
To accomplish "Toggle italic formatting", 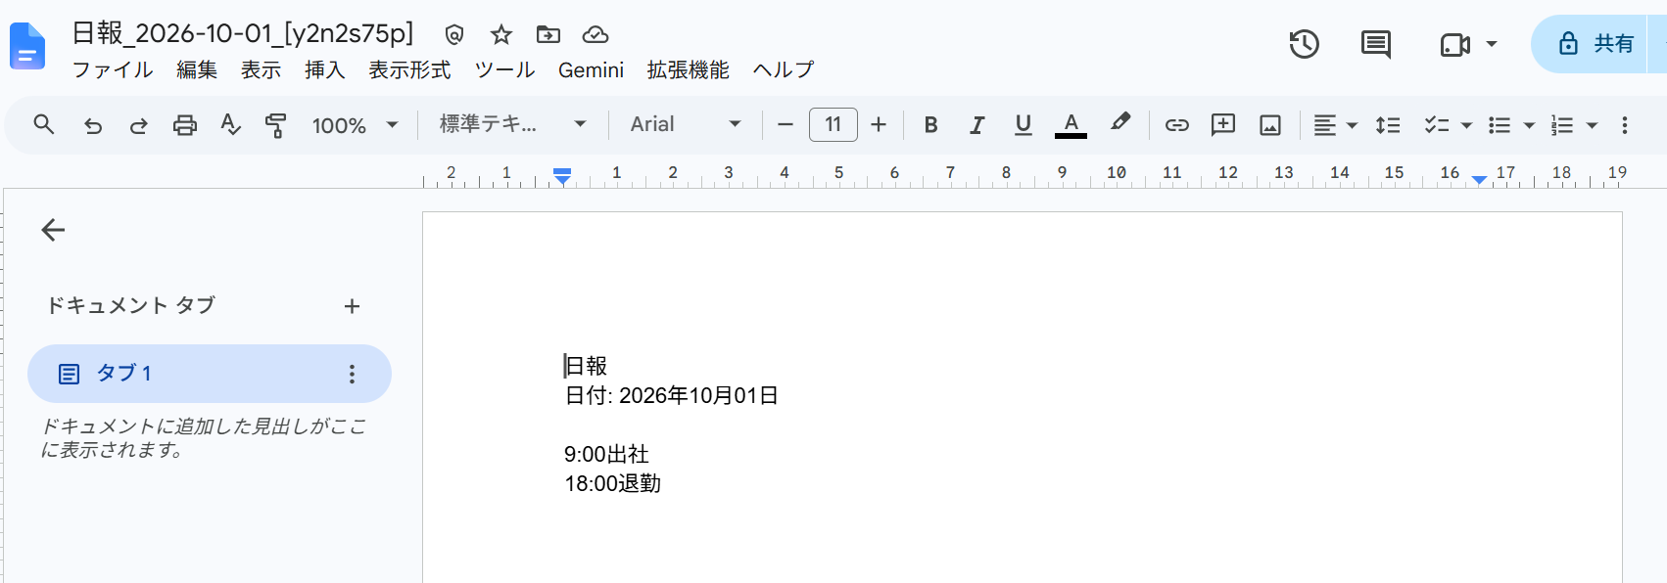I will pyautogui.click(x=977, y=125).
